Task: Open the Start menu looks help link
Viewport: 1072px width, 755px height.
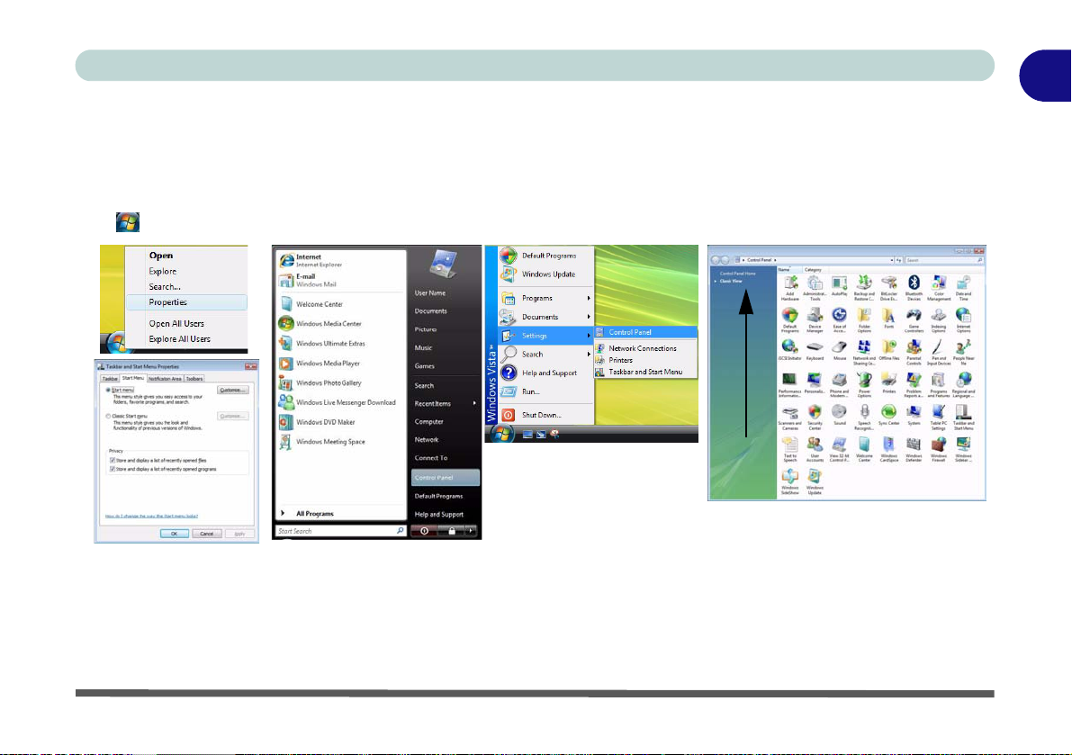Action: pos(152,516)
